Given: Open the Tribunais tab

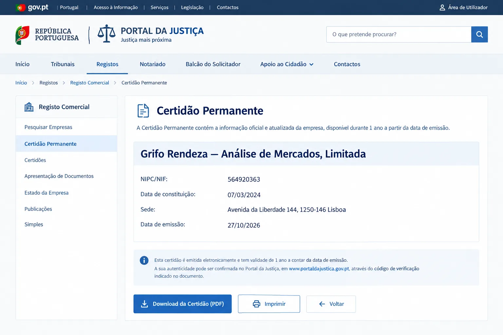Looking at the screenshot, I should click(x=63, y=64).
